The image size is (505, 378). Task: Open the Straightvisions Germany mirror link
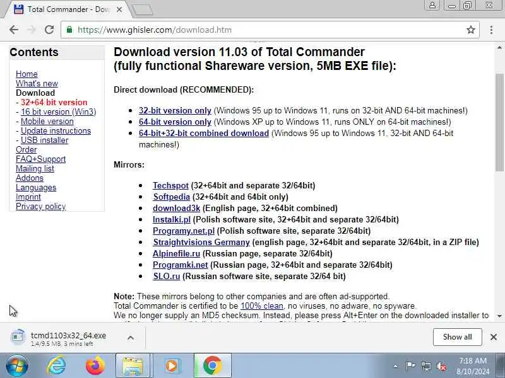201,242
